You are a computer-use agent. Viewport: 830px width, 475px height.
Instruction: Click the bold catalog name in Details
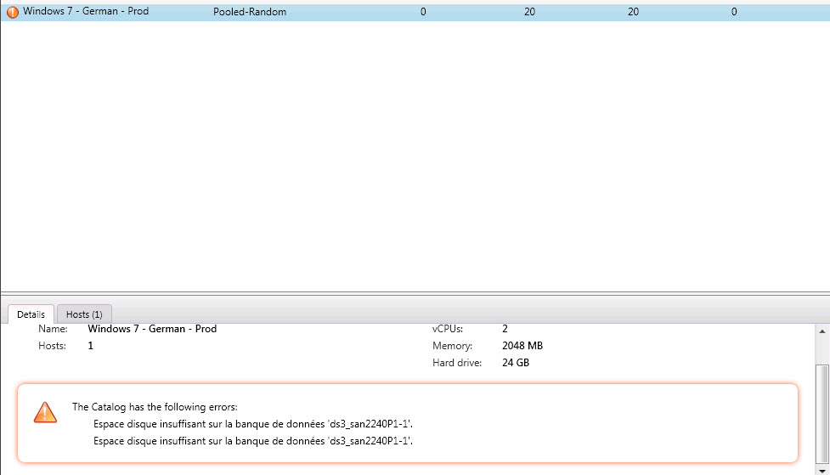152,329
